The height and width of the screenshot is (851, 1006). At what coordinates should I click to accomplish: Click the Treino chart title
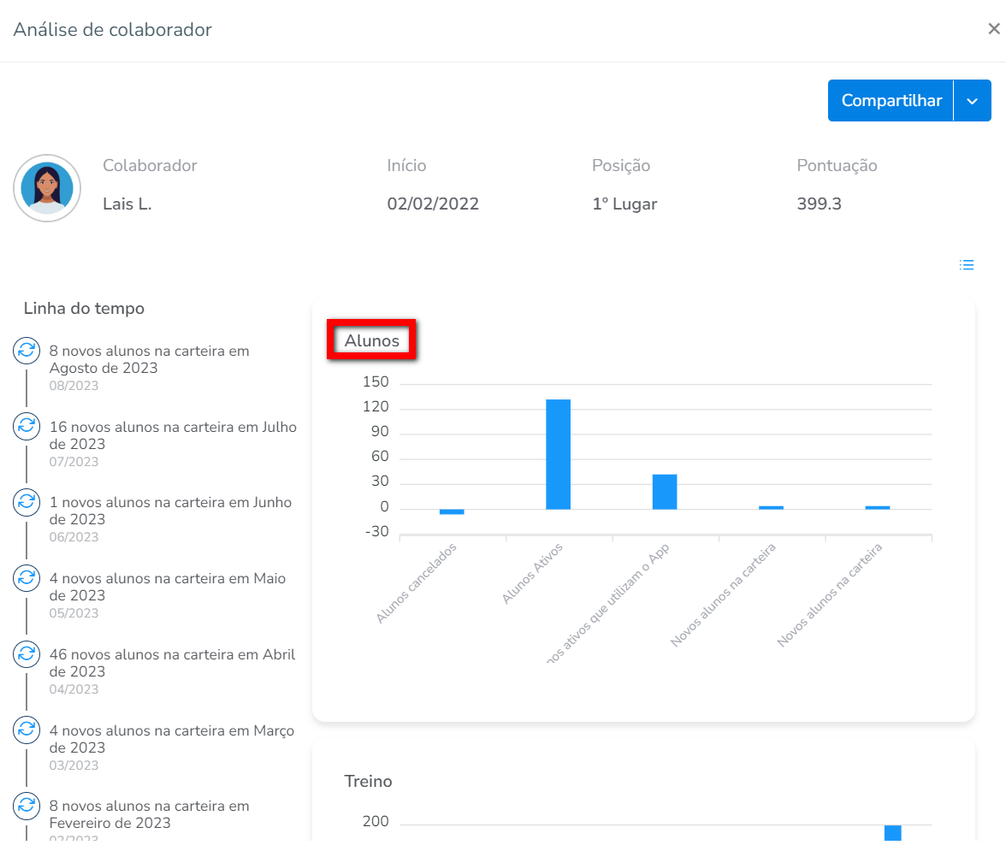point(368,781)
